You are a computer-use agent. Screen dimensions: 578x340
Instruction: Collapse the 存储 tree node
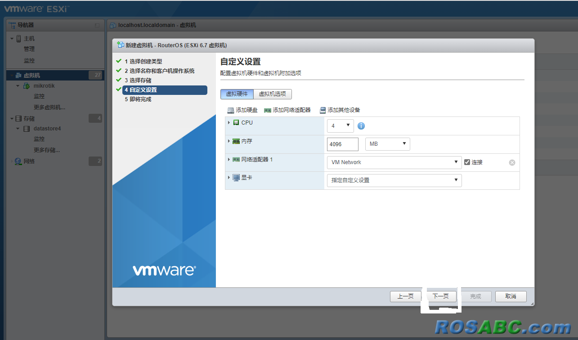click(12, 119)
